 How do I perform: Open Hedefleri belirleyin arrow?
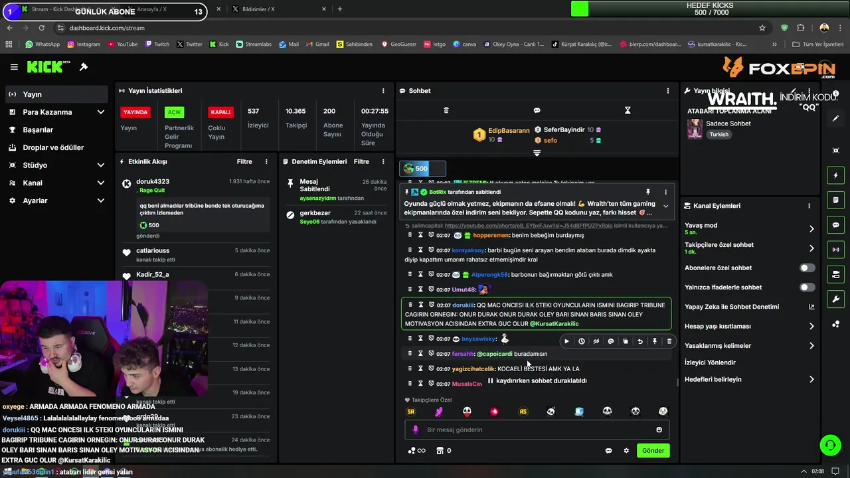coord(811,380)
